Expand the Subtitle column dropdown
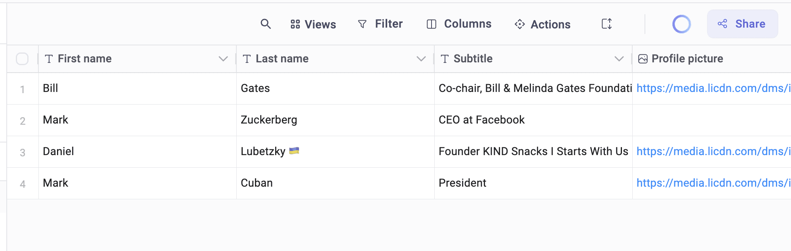This screenshot has width=791, height=251. click(619, 59)
